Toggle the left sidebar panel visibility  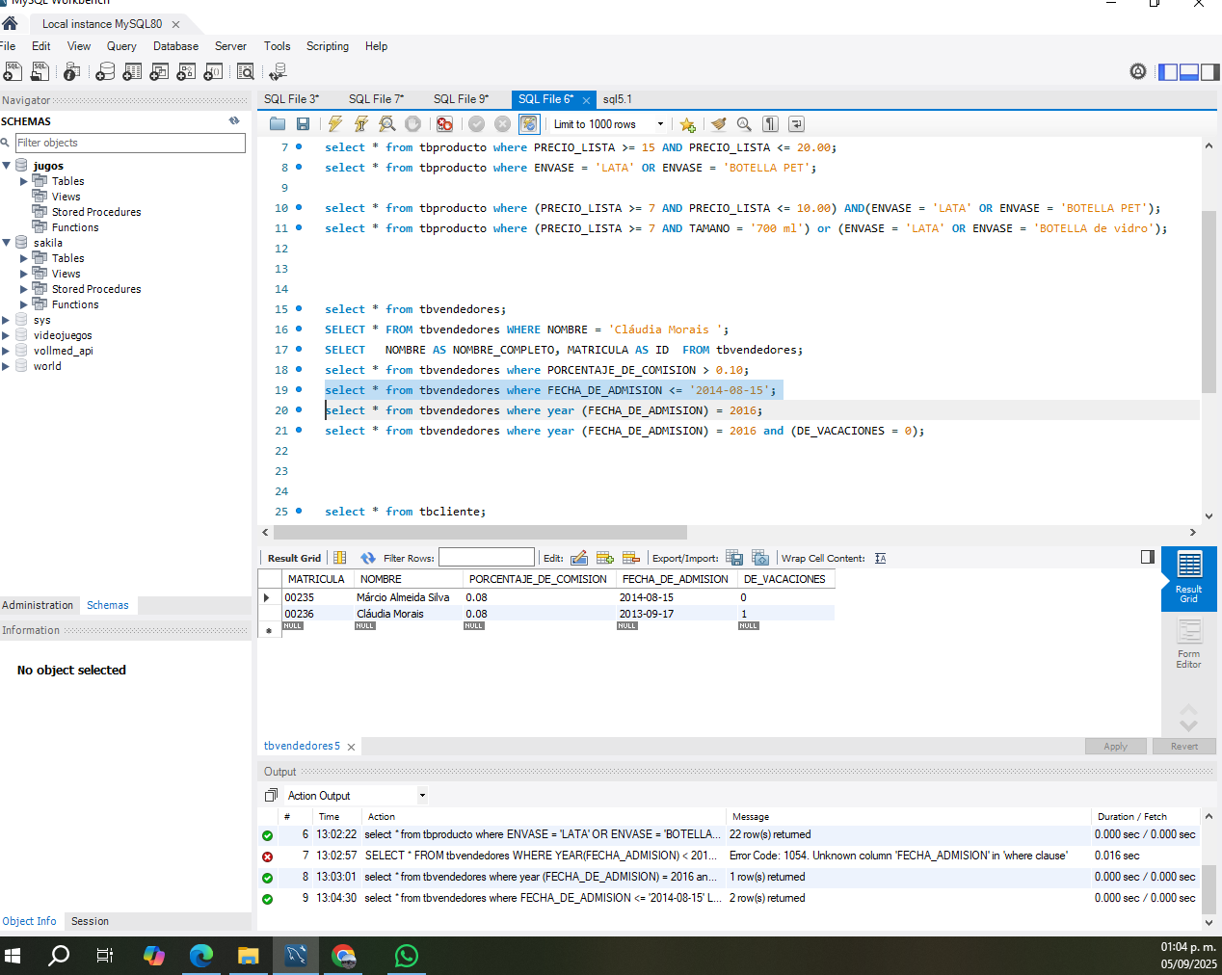click(x=1168, y=71)
